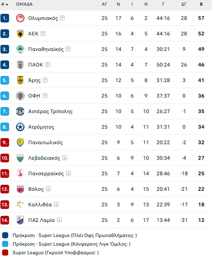212x259 pixels.
Task: Click the red relegation group legend swatch
Action: click(5, 253)
